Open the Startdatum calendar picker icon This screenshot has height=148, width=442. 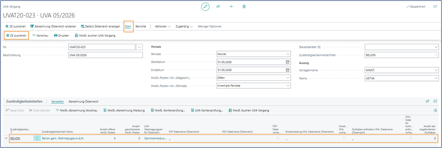288,62
